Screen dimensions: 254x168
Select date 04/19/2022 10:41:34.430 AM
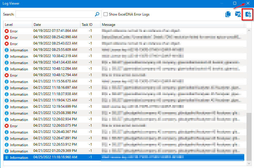coord(55,62)
